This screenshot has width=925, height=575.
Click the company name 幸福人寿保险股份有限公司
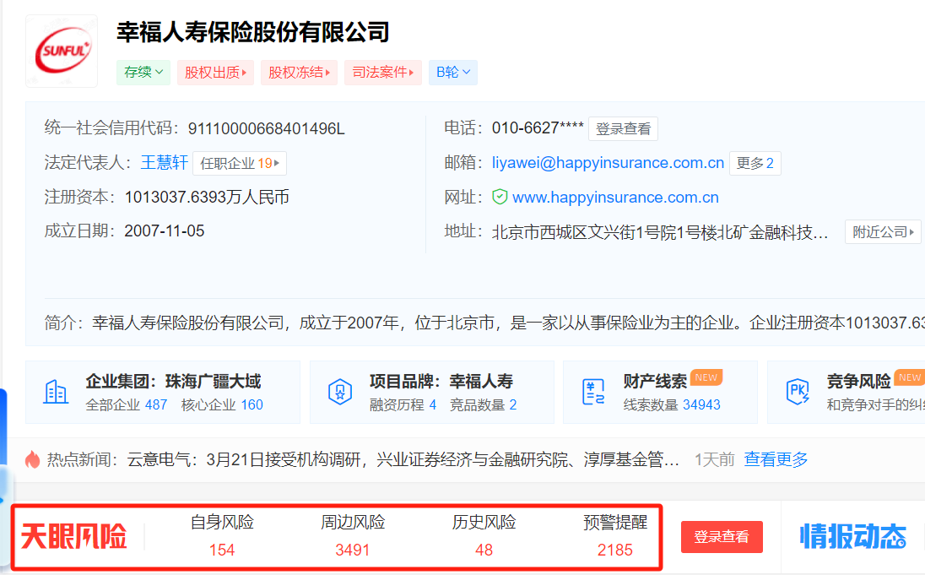(x=253, y=32)
